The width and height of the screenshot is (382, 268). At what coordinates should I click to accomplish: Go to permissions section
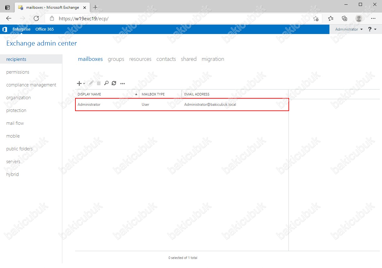click(x=18, y=72)
